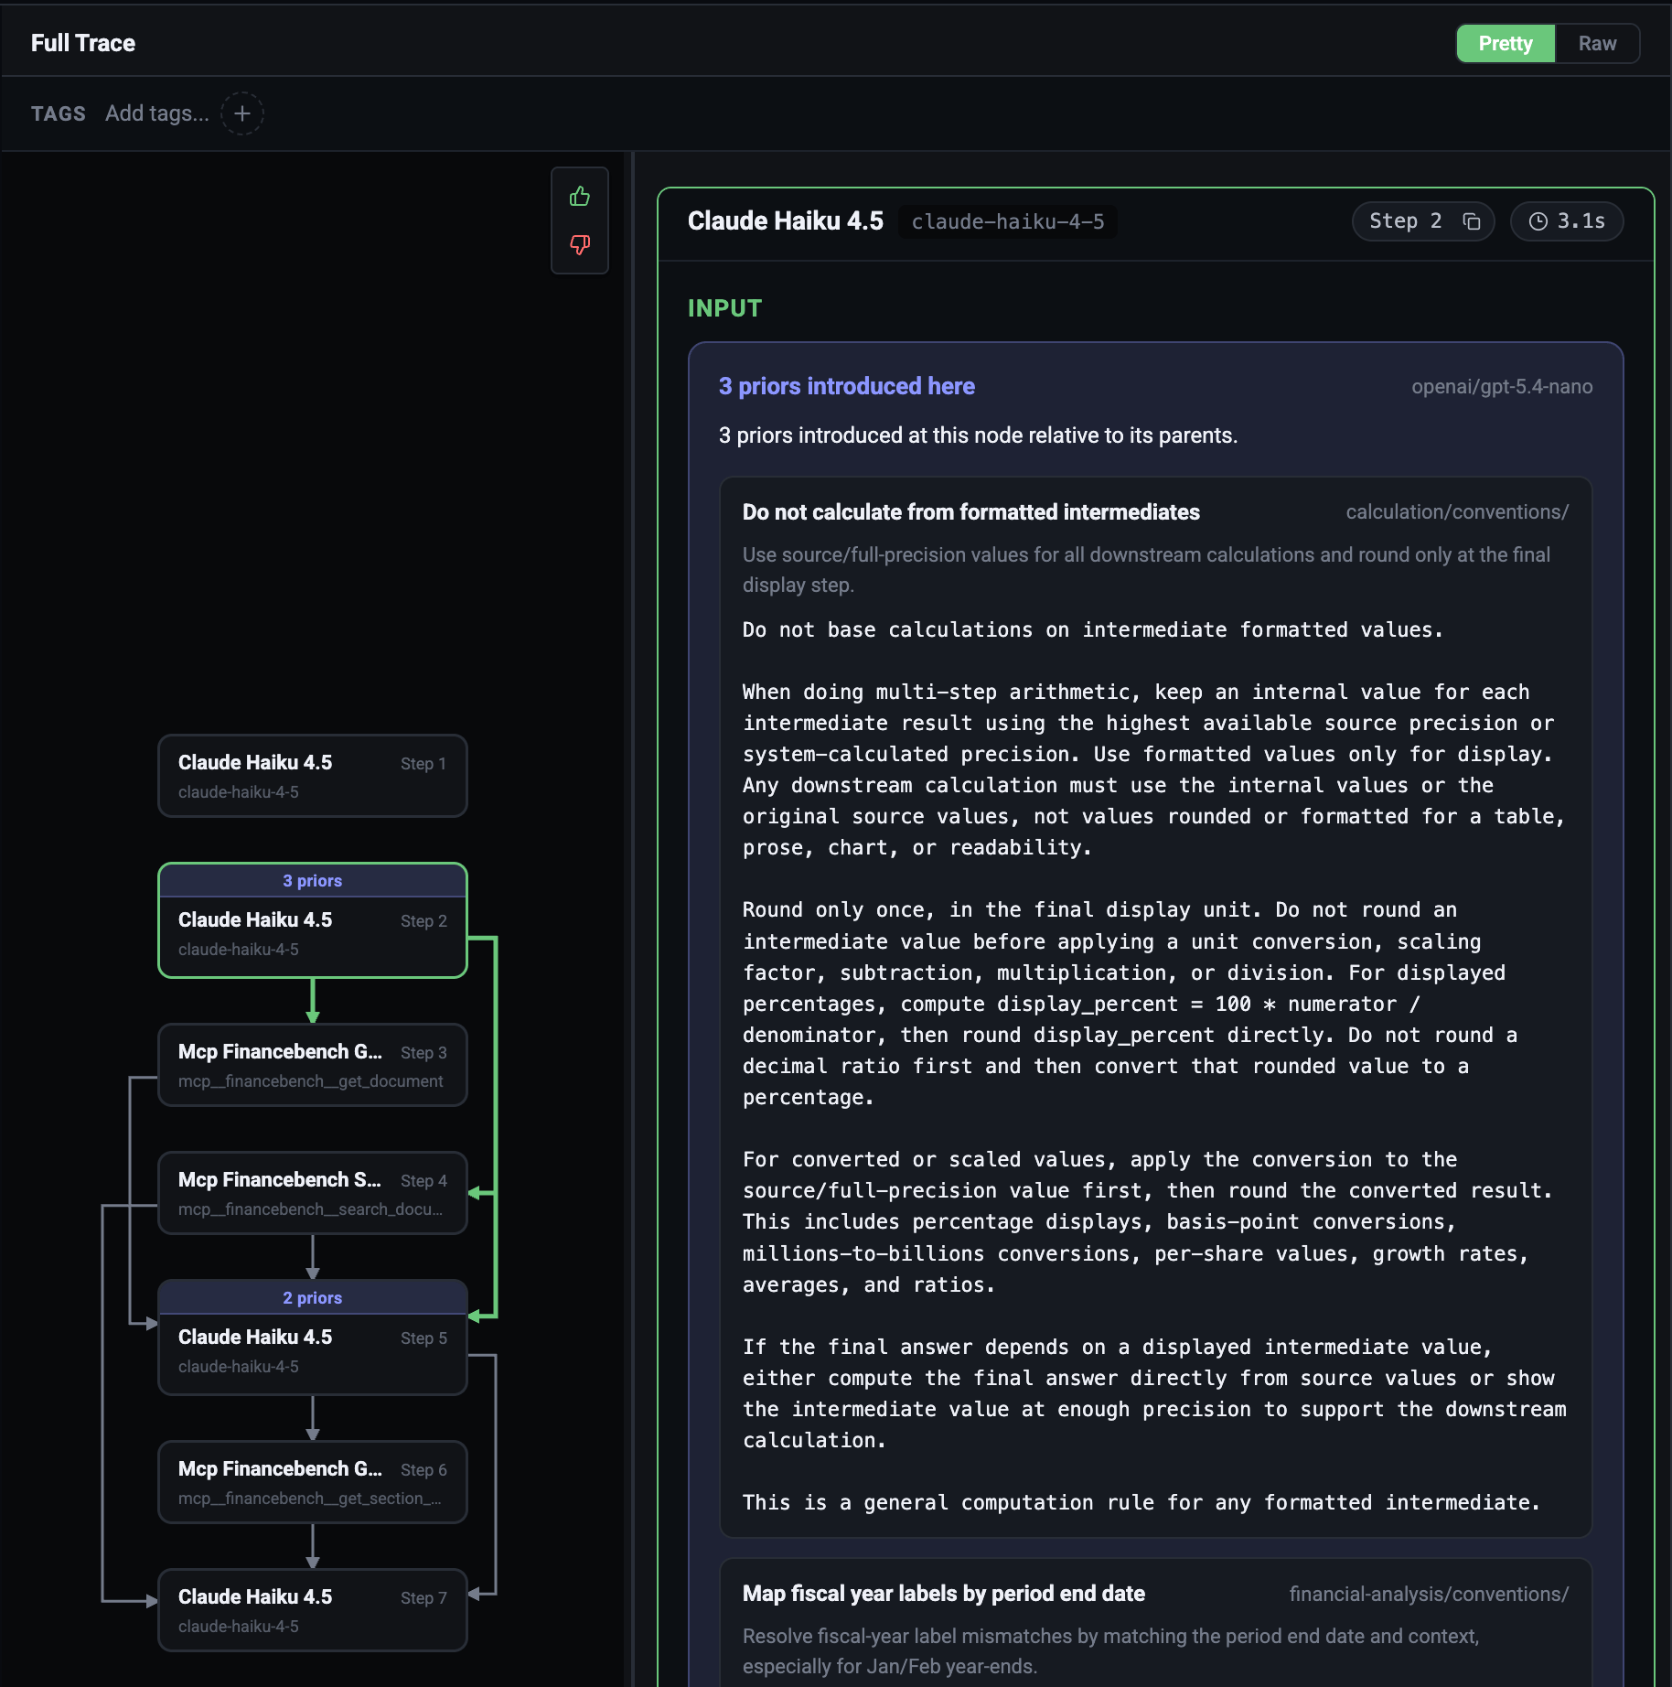The height and width of the screenshot is (1687, 1672).
Task: Select the Claude Haiku 4.5 Step 7 node
Action: pyautogui.click(x=313, y=1610)
